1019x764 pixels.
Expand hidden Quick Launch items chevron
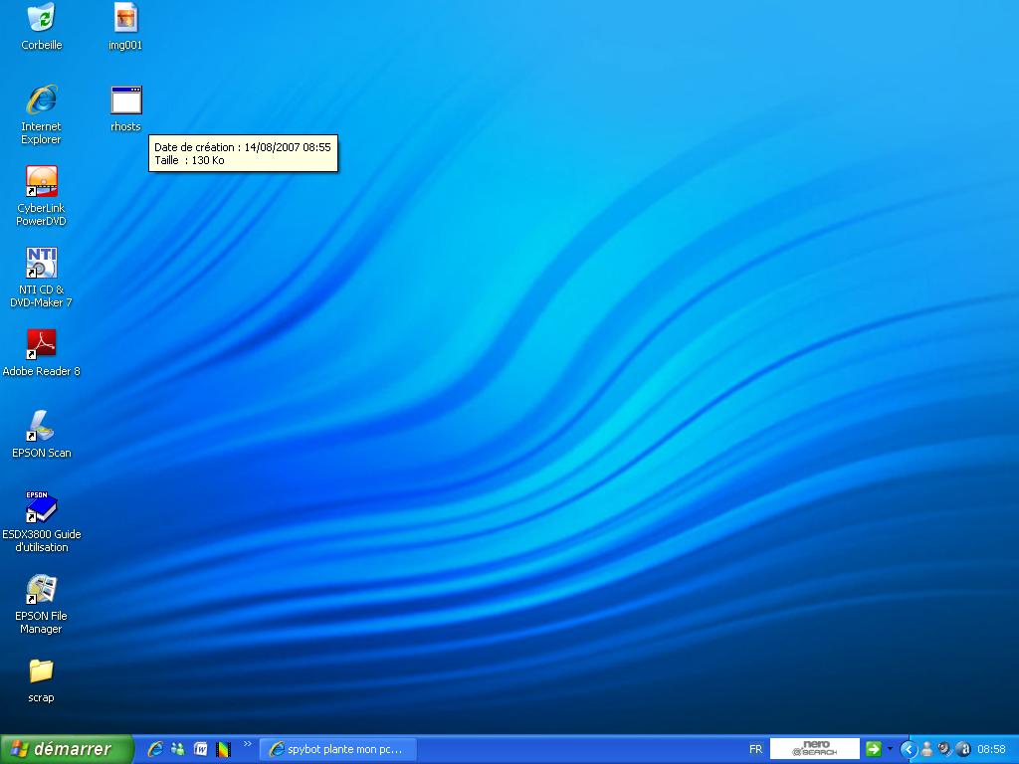point(248,744)
